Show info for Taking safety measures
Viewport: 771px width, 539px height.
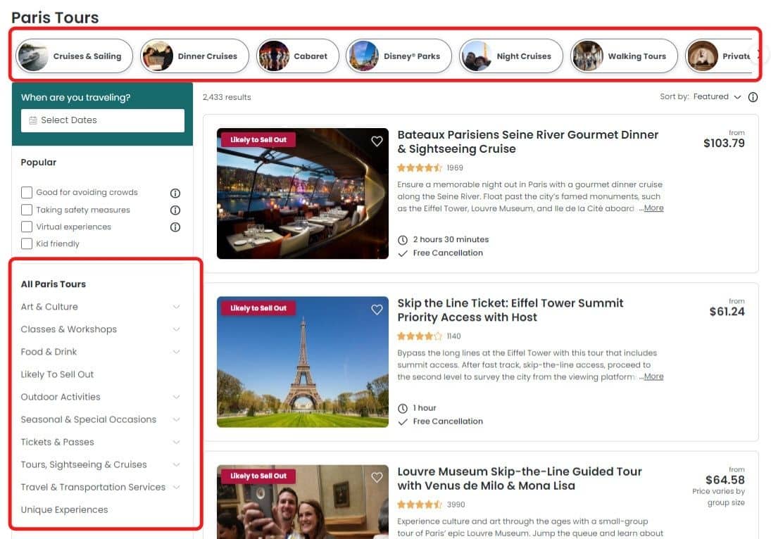pos(175,210)
